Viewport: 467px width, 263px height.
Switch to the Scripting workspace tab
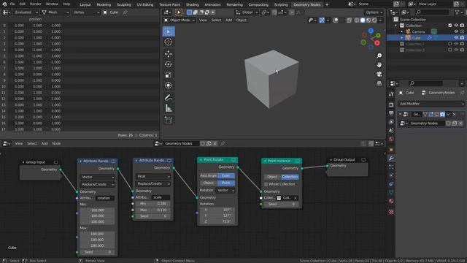(x=281, y=4)
